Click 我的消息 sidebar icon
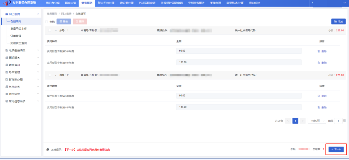Image resolution: width=349 pixels, height=160 pixels. click(6, 94)
